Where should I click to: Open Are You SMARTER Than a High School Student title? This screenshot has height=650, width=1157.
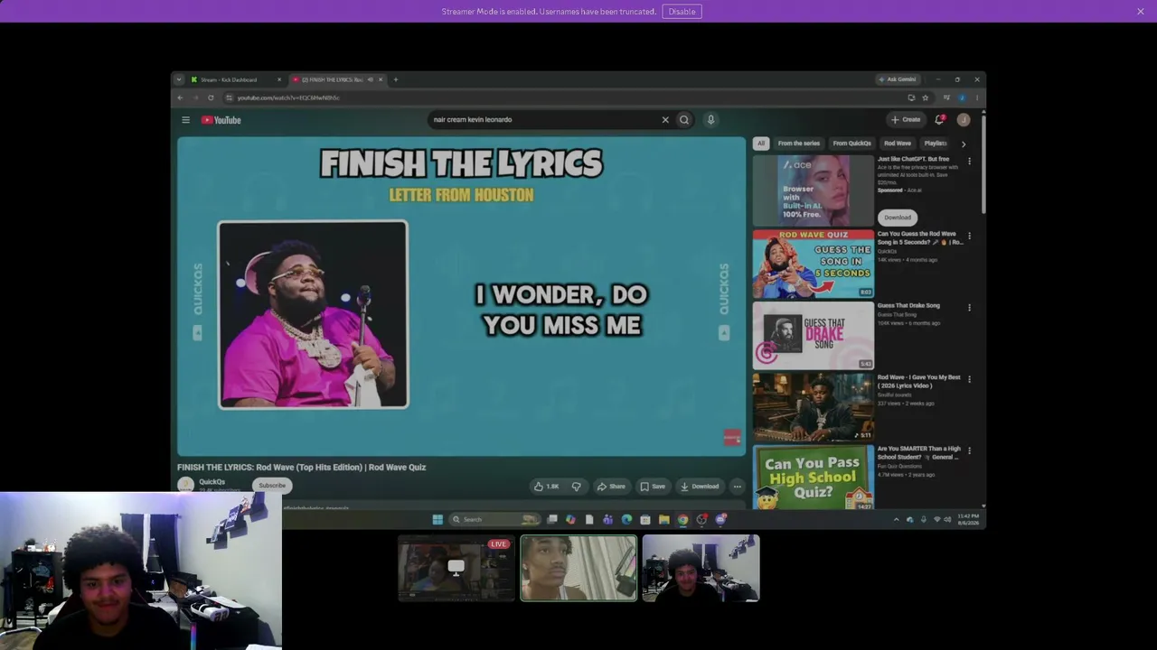tap(919, 452)
